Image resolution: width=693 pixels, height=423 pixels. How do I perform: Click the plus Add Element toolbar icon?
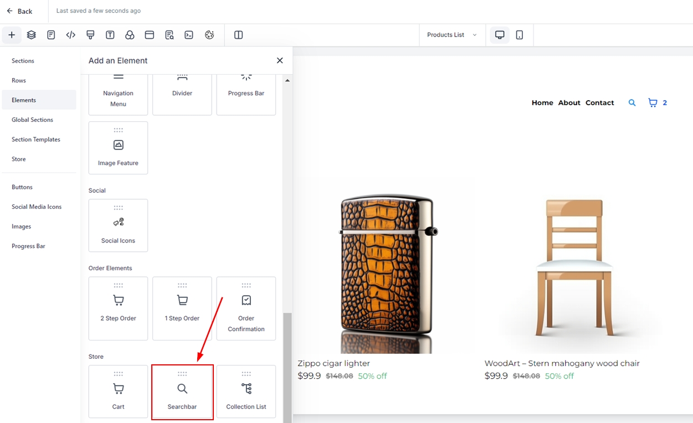click(12, 35)
